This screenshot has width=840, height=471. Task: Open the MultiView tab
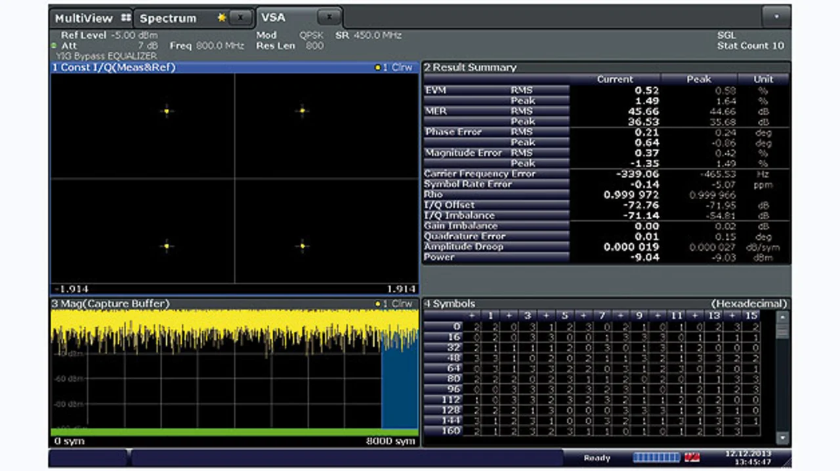(x=83, y=18)
